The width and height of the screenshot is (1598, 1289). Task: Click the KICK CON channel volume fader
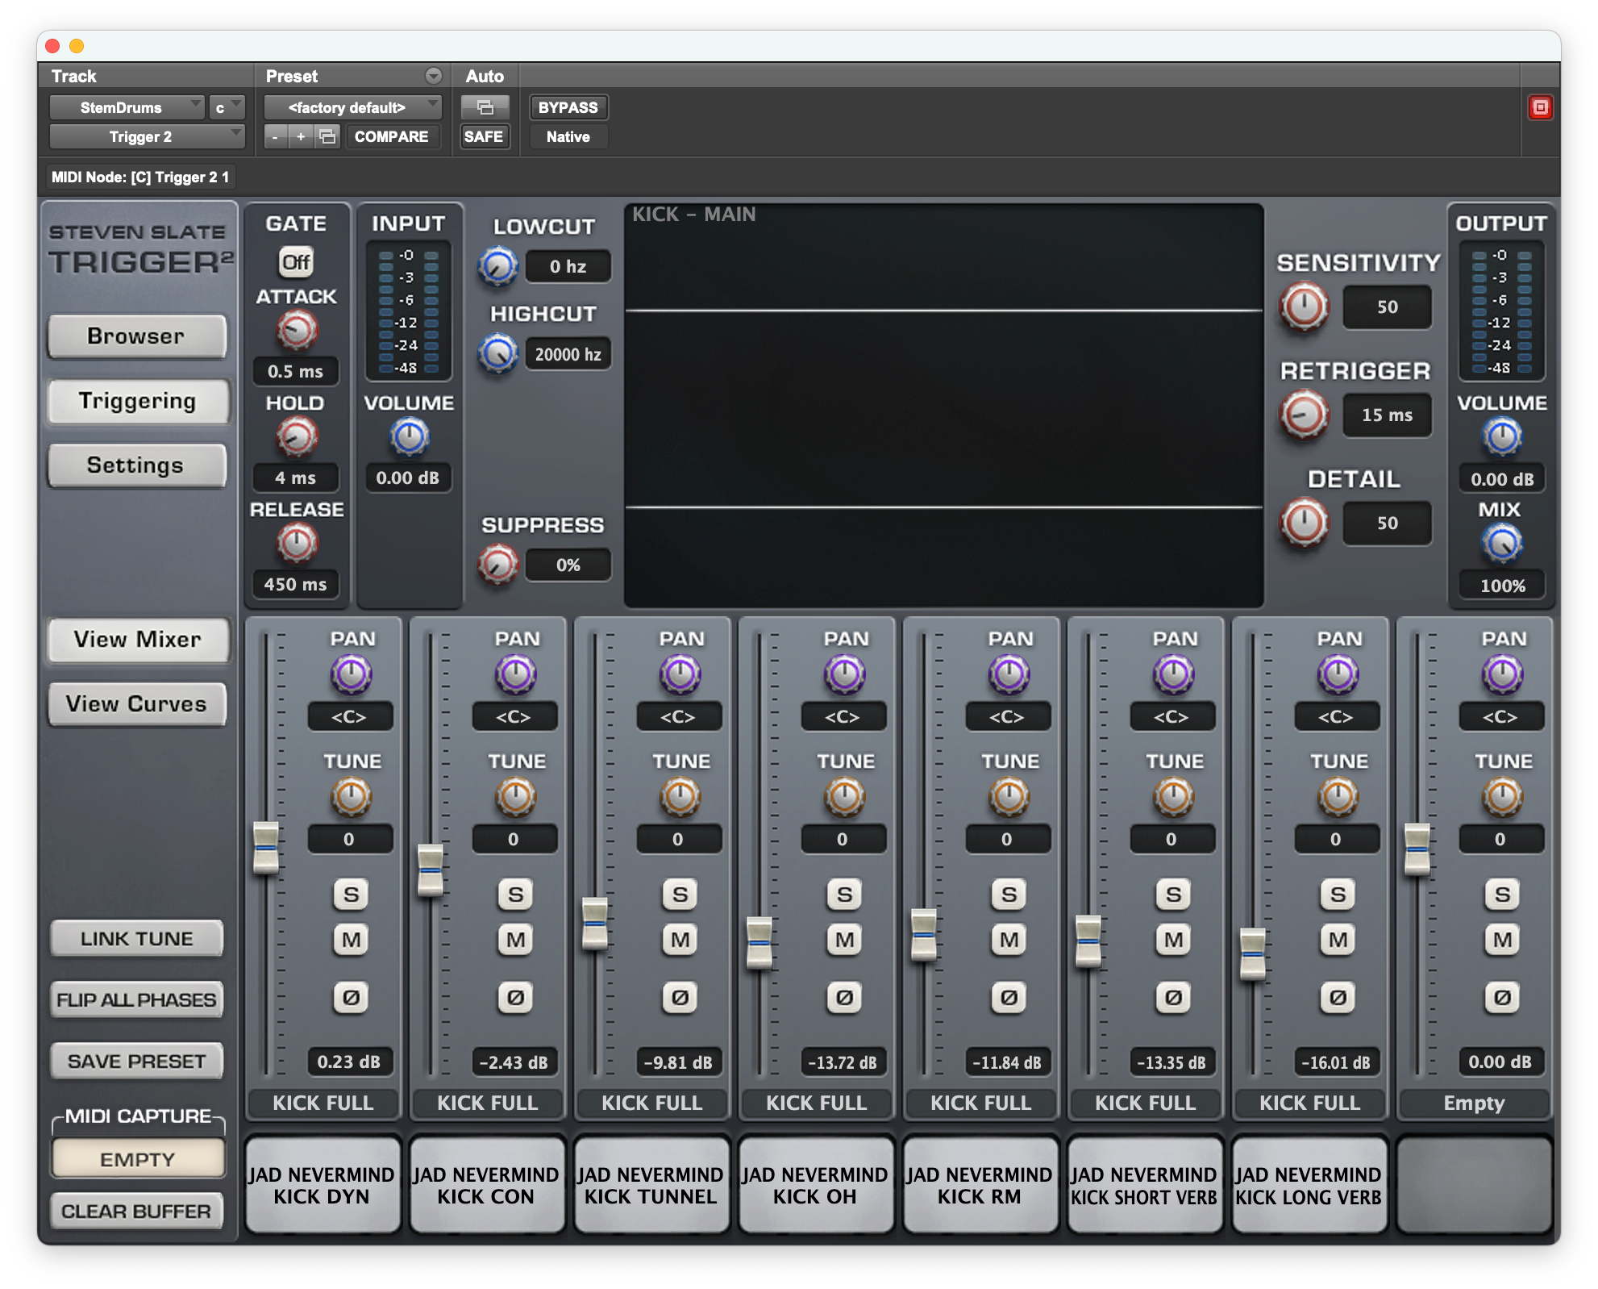(x=431, y=870)
